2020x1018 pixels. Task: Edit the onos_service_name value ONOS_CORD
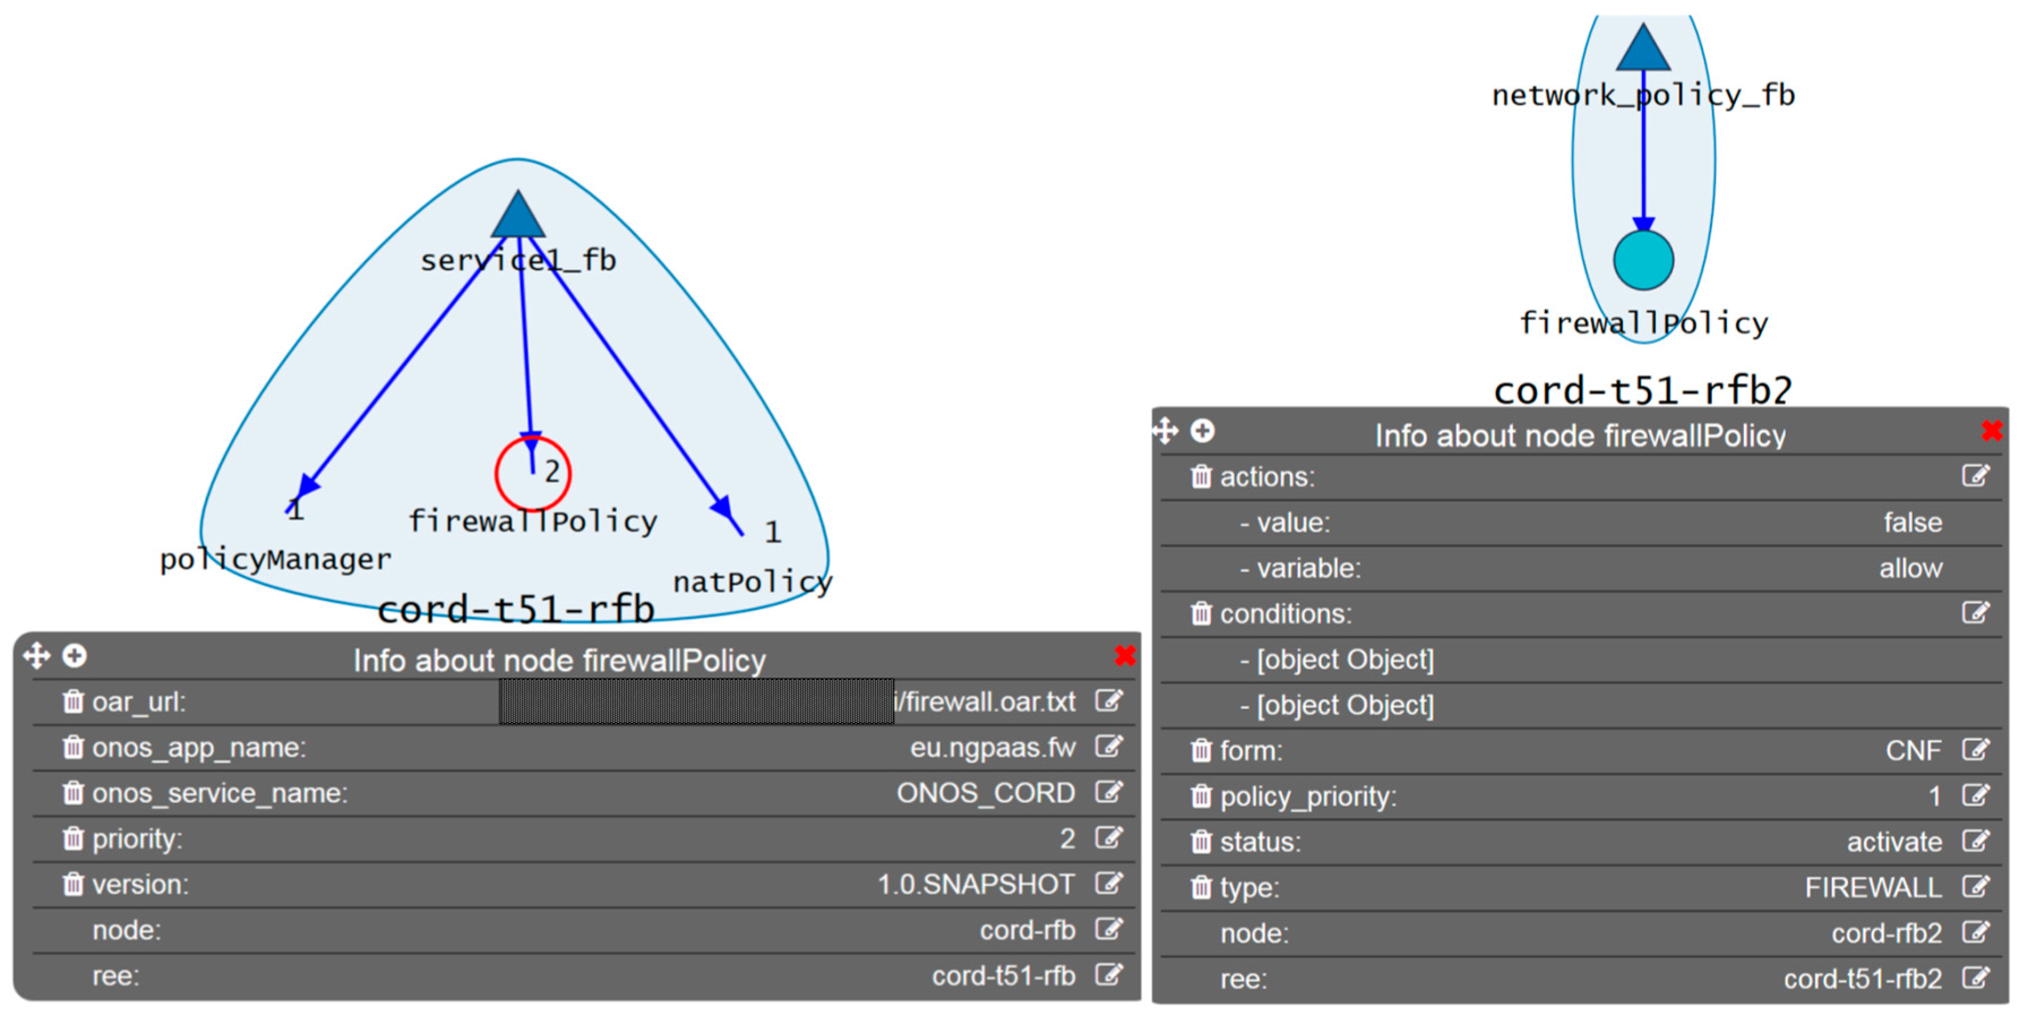pos(1108,792)
